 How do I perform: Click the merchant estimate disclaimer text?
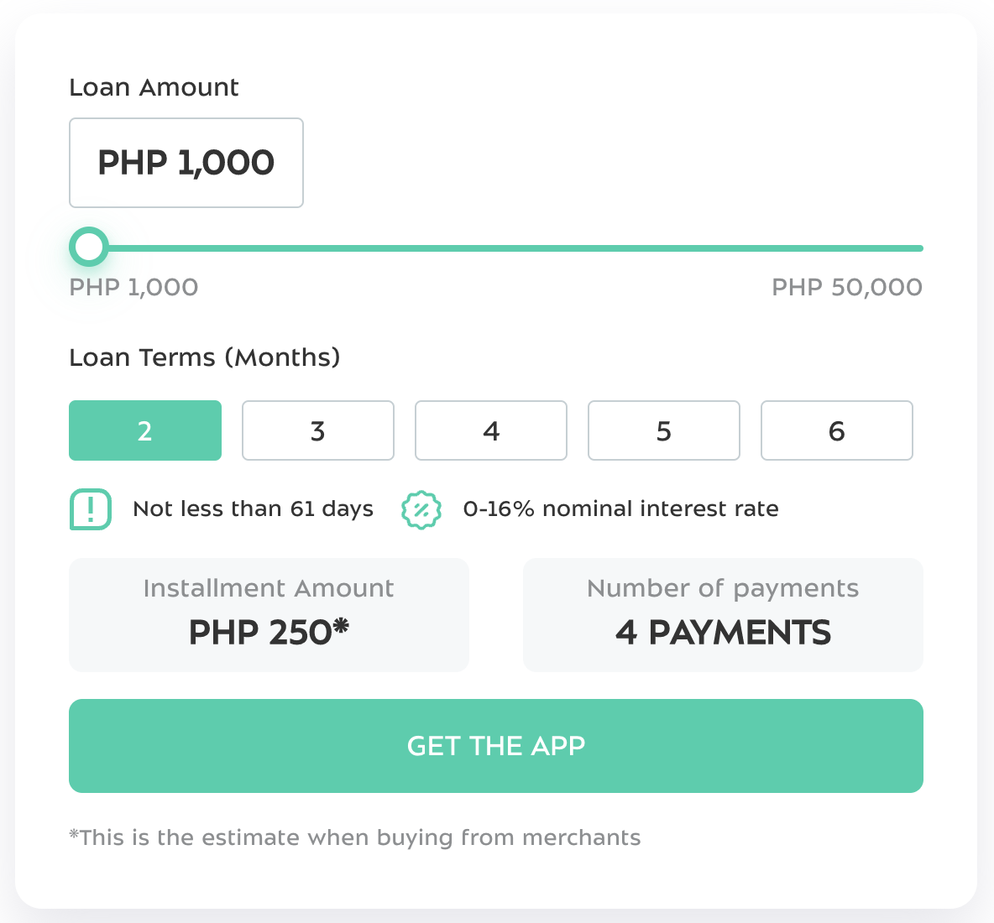click(x=354, y=837)
